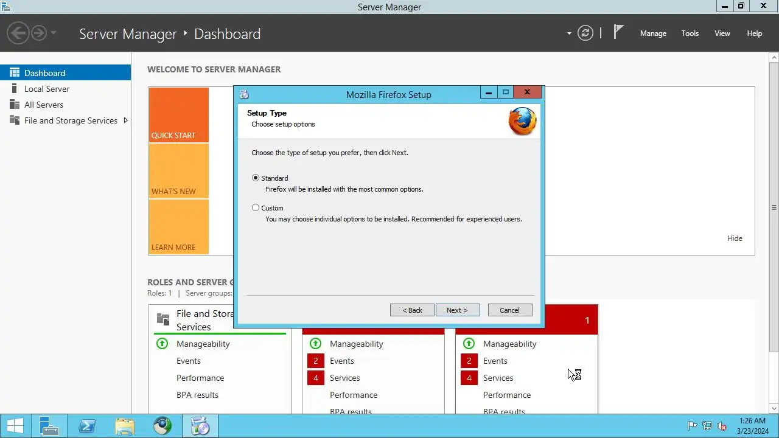Click the Notifications flag icon
Image resolution: width=779 pixels, height=438 pixels.
(x=618, y=32)
